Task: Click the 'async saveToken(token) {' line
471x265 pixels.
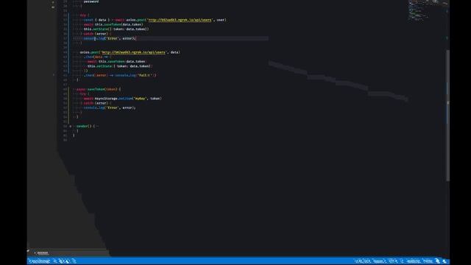Action: [x=99, y=89]
